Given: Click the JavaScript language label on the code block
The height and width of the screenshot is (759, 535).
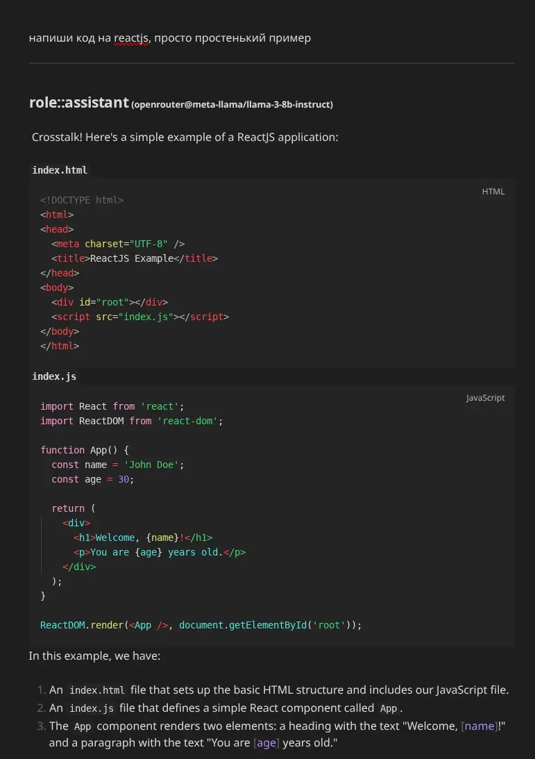Looking at the screenshot, I should [x=485, y=398].
